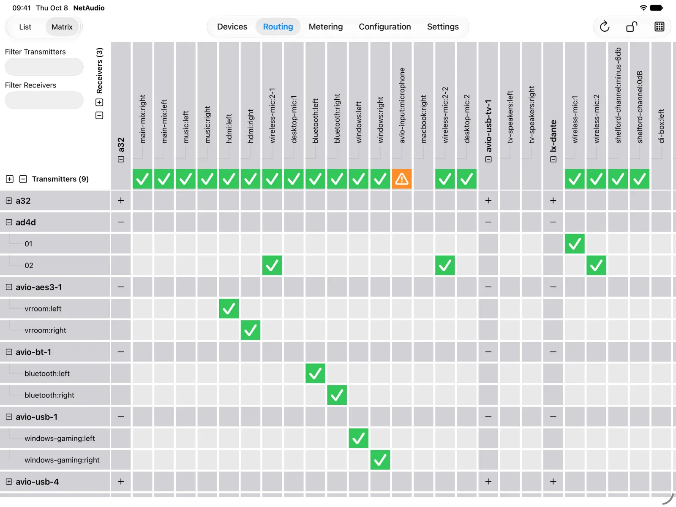The height and width of the screenshot is (507, 676).
Task: Switch to List view
Action: [25, 27]
